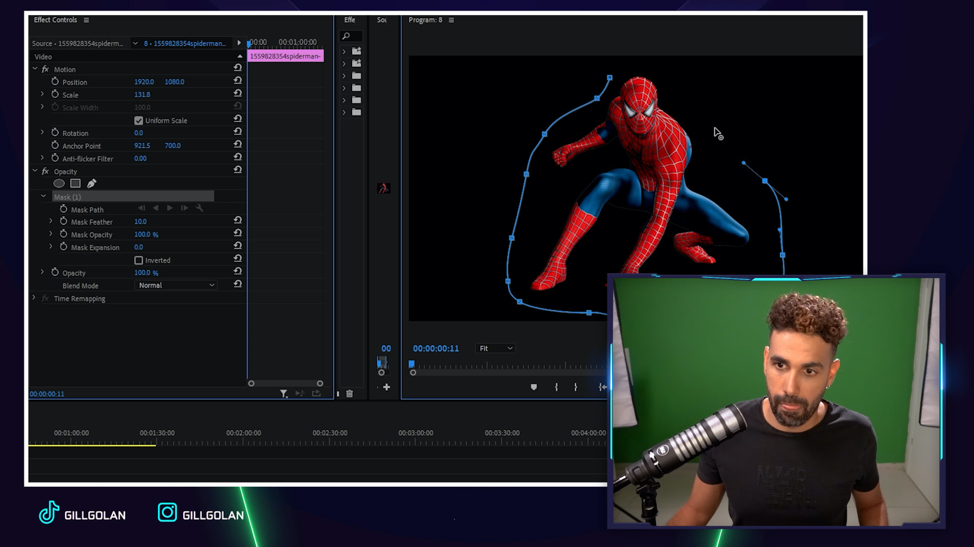This screenshot has height=547, width=974.
Task: Reset the Scale parameter
Action: [237, 93]
